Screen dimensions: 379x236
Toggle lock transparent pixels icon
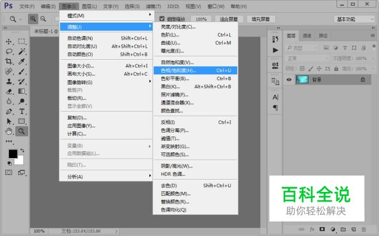(302, 69)
